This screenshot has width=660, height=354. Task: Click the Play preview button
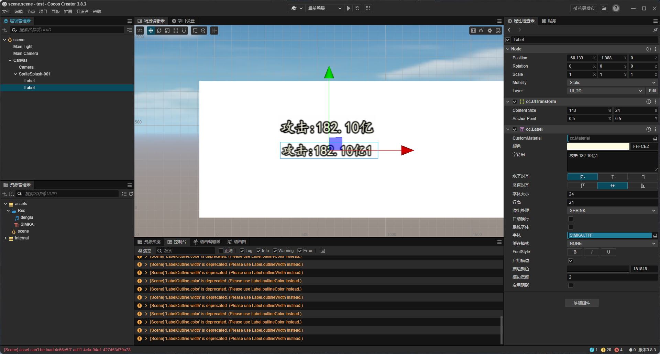click(349, 8)
